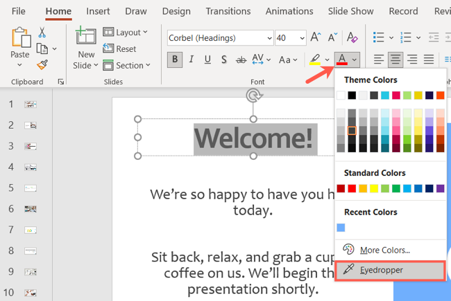
Task: Expand Character Spacing dropdown
Action: (x=269, y=60)
